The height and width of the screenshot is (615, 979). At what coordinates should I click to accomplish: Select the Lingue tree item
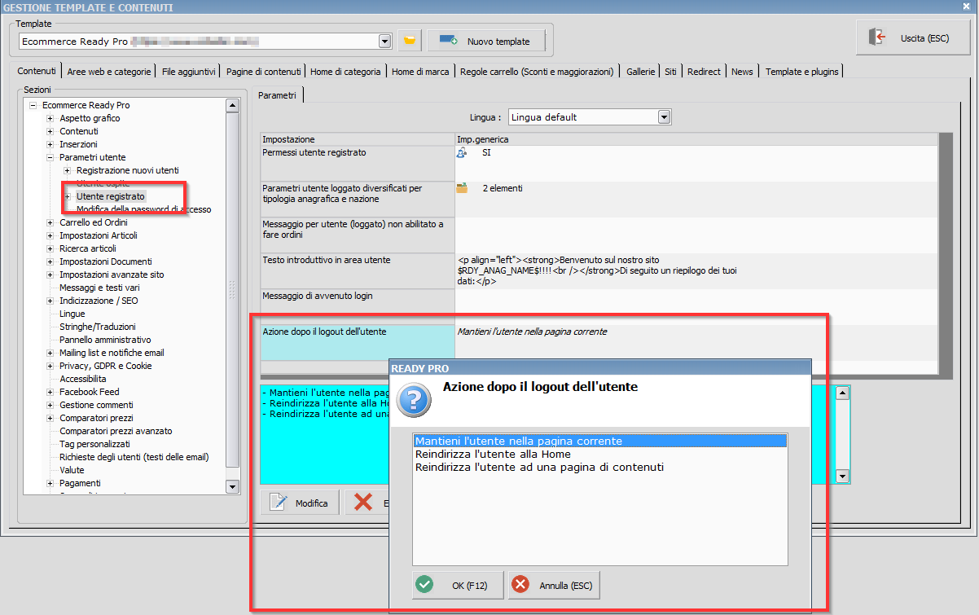(72, 314)
